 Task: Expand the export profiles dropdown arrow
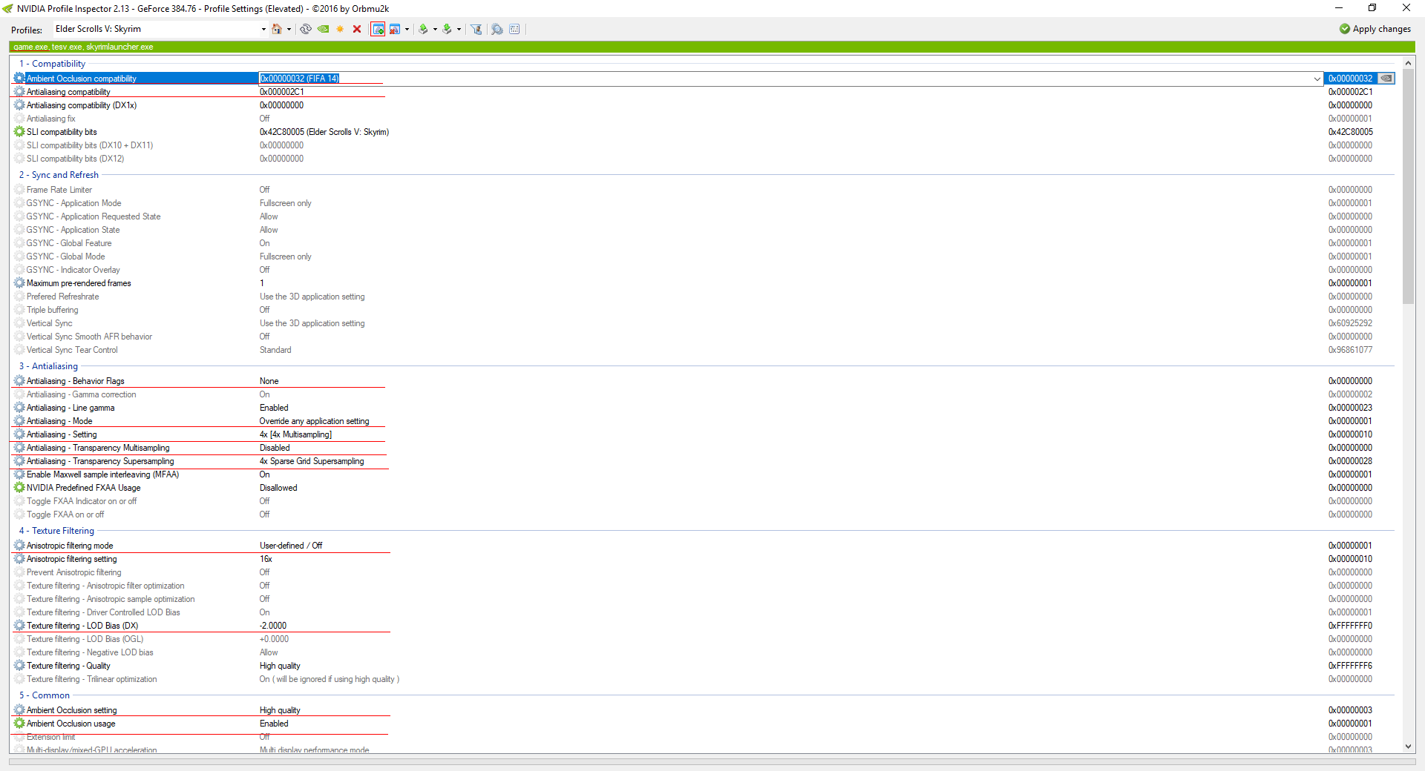coord(435,29)
